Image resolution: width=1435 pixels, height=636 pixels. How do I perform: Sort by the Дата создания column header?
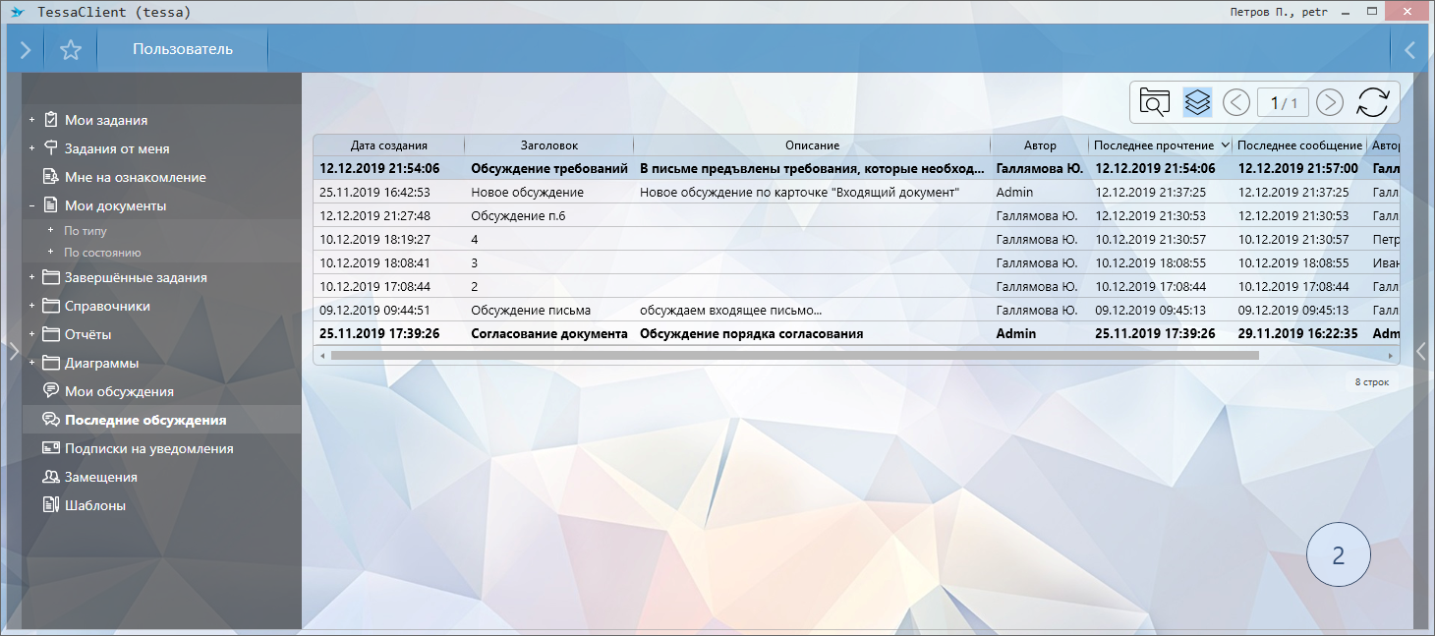tap(388, 145)
